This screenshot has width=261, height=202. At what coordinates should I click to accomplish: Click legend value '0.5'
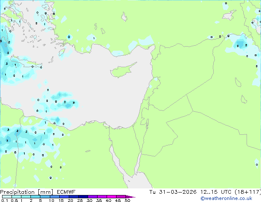pos(14,200)
